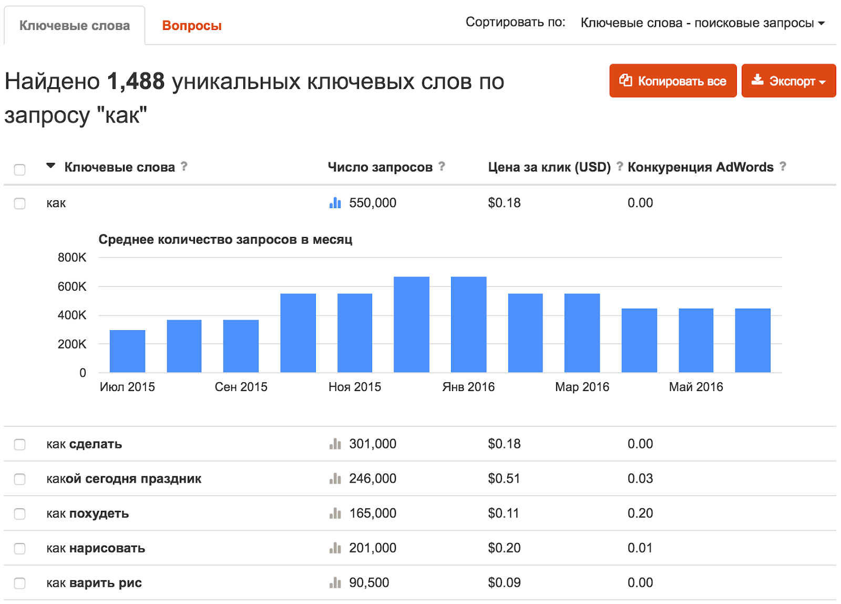The height and width of the screenshot is (604, 841).
Task: Tick the select-all checkbox in table header
Action: click(x=19, y=169)
